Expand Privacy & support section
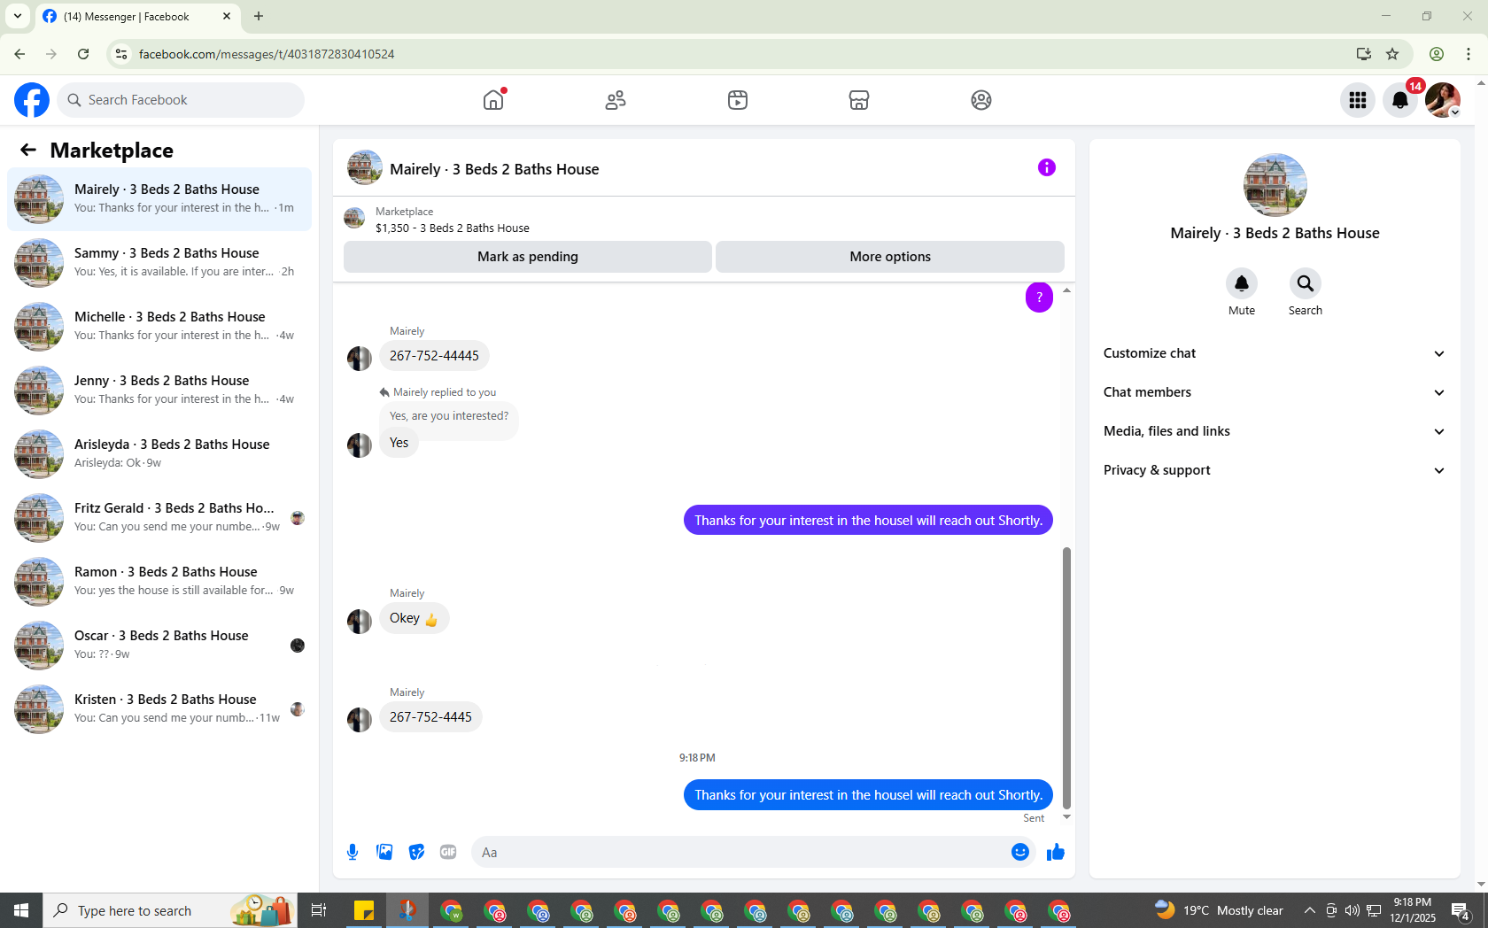Image resolution: width=1488 pixels, height=928 pixels. click(x=1275, y=470)
